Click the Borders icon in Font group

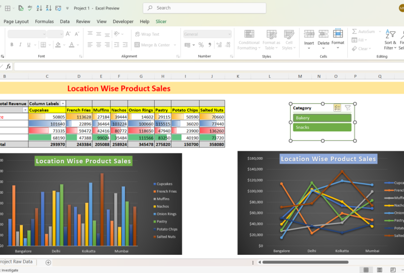pyautogui.click(x=43, y=45)
